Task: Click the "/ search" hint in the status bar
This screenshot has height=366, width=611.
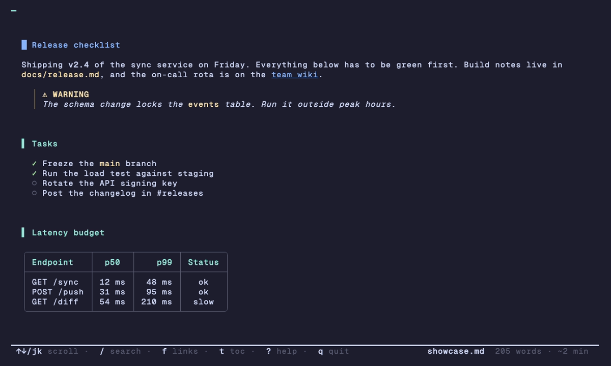Action: coord(120,351)
